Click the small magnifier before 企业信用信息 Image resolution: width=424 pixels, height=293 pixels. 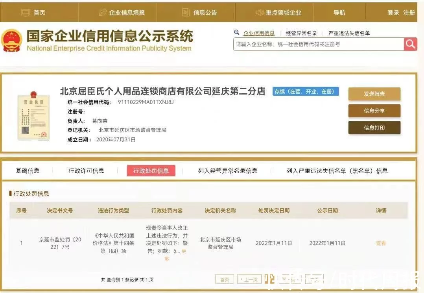237,33
